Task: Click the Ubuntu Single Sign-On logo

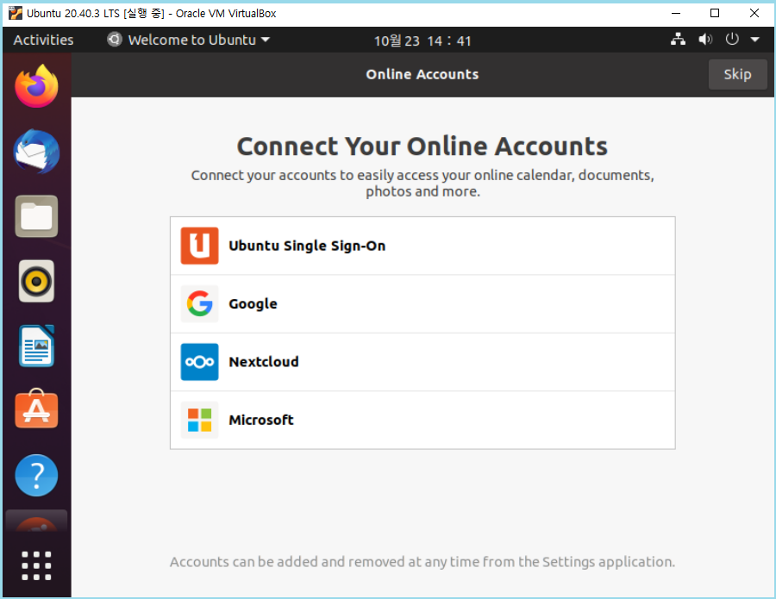Action: tap(199, 246)
